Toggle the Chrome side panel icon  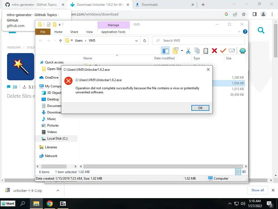coord(255,14)
